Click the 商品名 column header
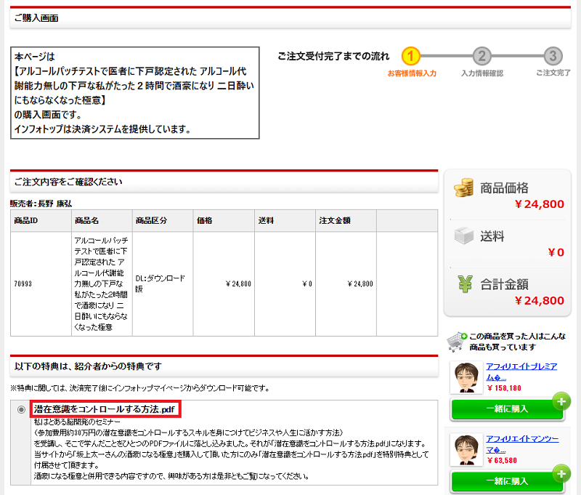The image size is (581, 495). pos(86,220)
